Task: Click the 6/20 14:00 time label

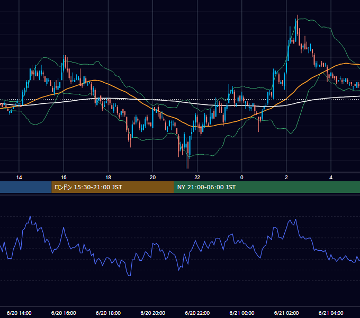Action: 19,313
